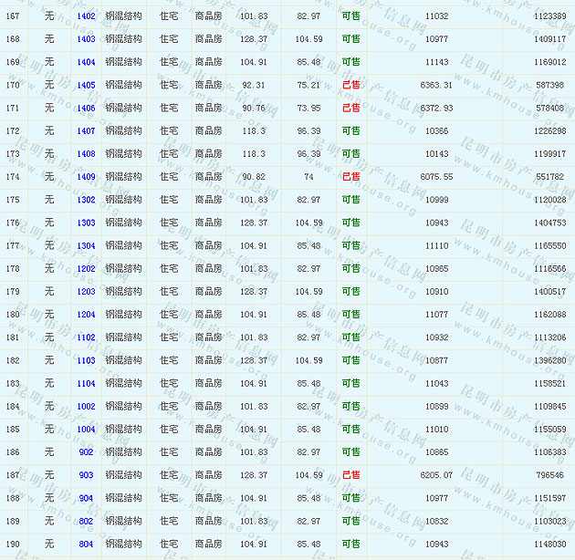Select the 已售 status in row 174
575x560 pixels.
tap(350, 177)
